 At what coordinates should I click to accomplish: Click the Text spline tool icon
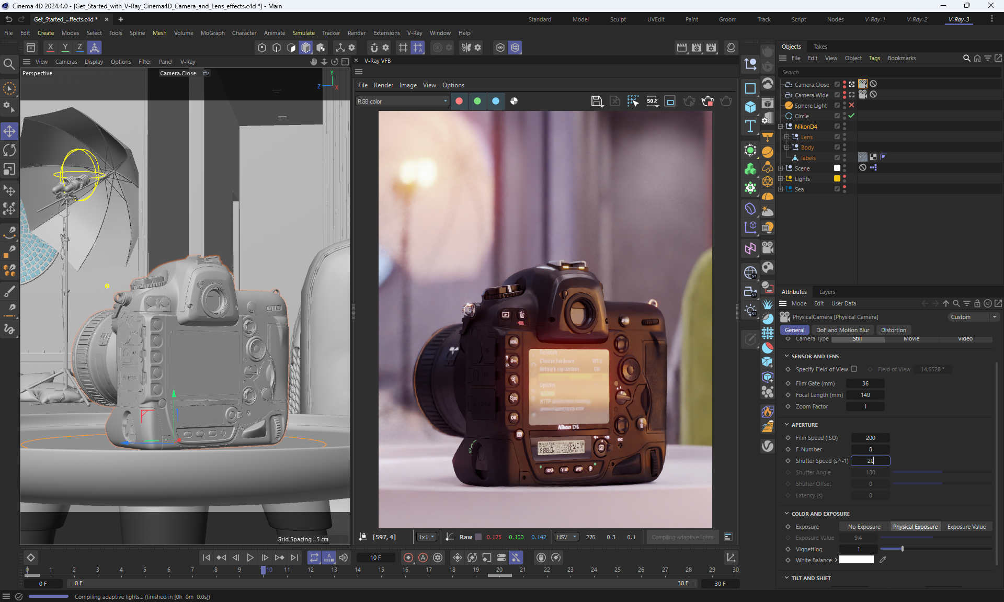pyautogui.click(x=750, y=126)
